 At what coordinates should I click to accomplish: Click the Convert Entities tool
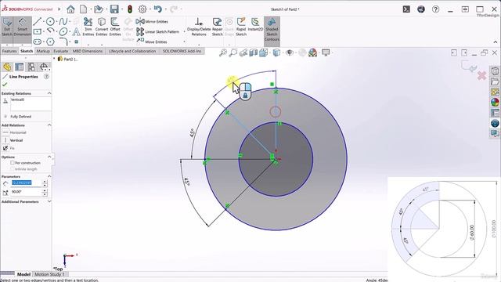pos(102,27)
